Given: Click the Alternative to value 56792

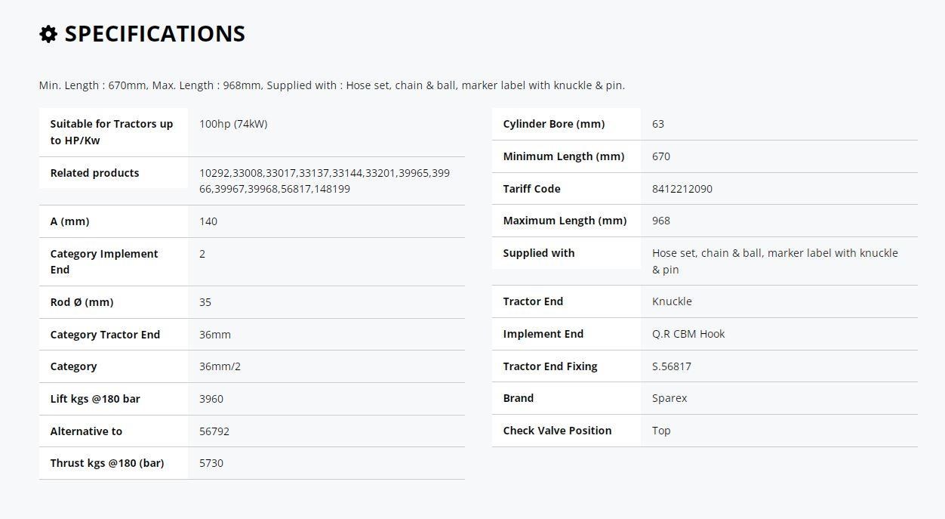Looking at the screenshot, I should click(x=214, y=431).
